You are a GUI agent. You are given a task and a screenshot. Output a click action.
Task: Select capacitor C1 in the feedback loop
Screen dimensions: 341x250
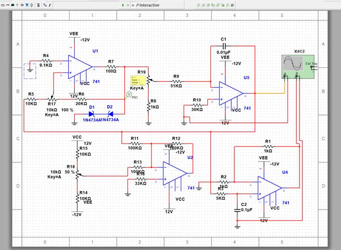tap(223, 45)
